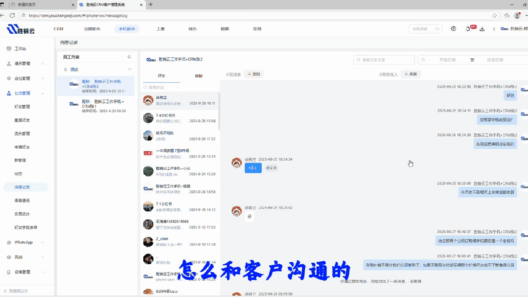Open 好友管理 in the sidebar
The height and width of the screenshot is (297, 528).
pyautogui.click(x=22, y=107)
